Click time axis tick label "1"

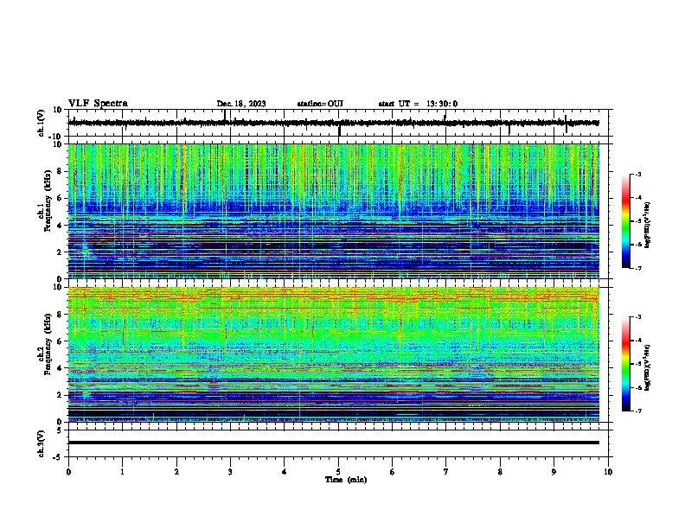tap(122, 472)
